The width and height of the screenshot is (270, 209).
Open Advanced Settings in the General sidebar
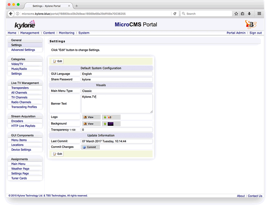(x=23, y=50)
